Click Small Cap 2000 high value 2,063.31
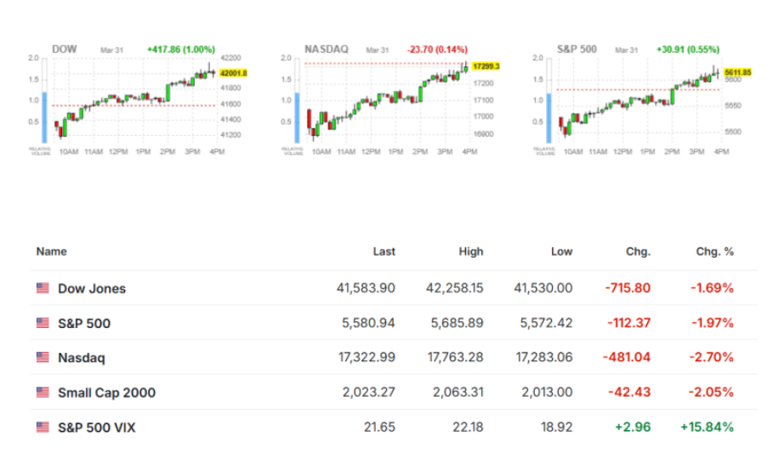Viewport: 779px width, 459px height. pyautogui.click(x=458, y=393)
